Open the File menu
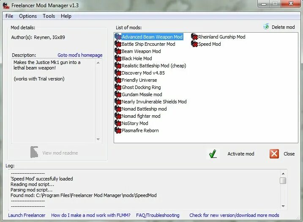The width and height of the screenshot is (303, 222). click(9, 16)
